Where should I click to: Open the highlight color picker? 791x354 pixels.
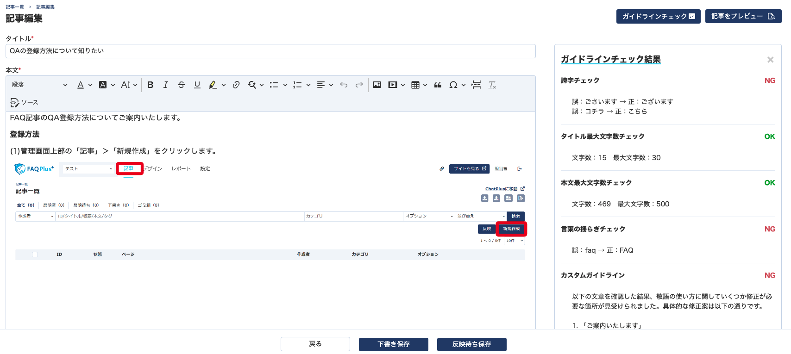223,85
